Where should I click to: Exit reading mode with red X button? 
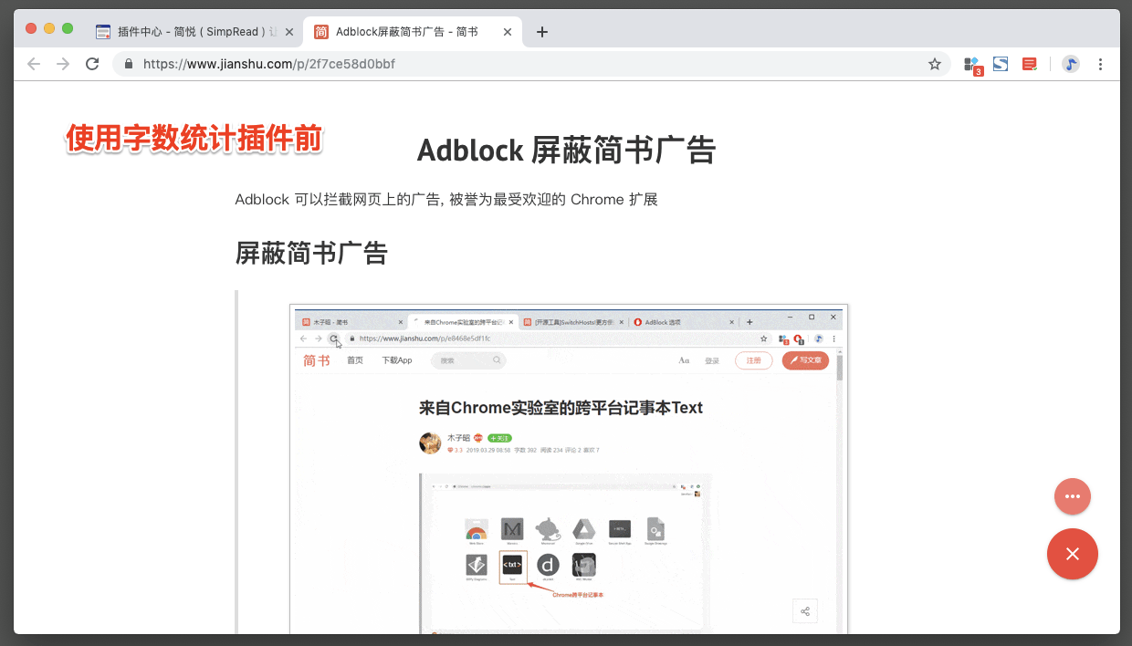1073,554
